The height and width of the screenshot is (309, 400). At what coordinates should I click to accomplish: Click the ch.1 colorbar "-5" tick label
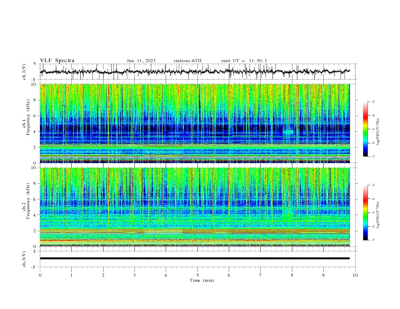point(372,129)
